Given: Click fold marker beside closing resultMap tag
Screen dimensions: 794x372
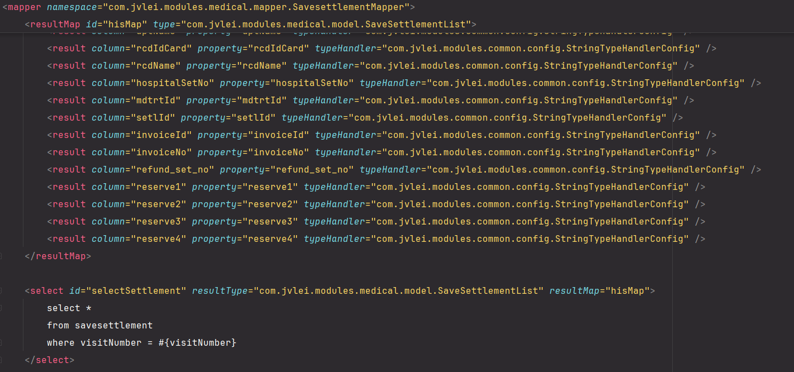Looking at the screenshot, I should click(2, 256).
